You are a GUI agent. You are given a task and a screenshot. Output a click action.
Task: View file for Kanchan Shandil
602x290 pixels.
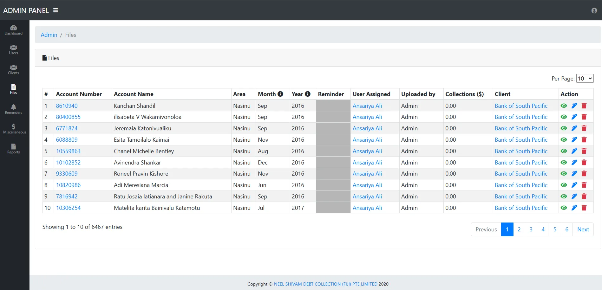click(564, 106)
